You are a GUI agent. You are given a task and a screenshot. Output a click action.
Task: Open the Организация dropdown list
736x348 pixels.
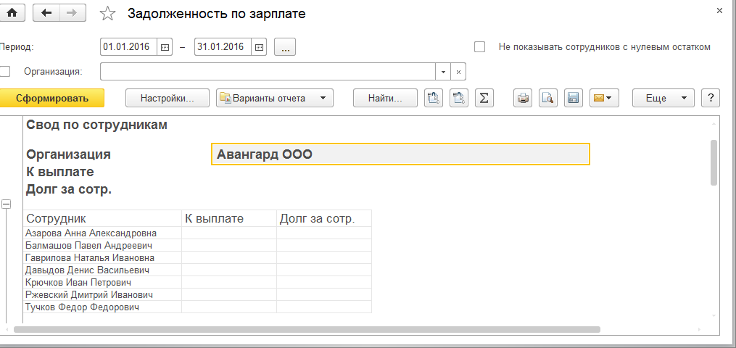443,72
